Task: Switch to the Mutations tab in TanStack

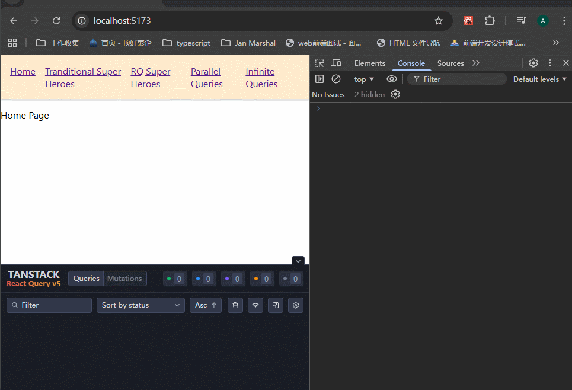Action: (x=124, y=279)
